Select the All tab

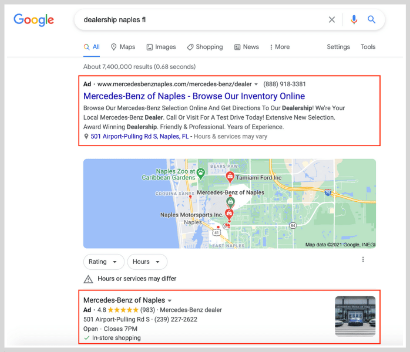click(x=92, y=47)
